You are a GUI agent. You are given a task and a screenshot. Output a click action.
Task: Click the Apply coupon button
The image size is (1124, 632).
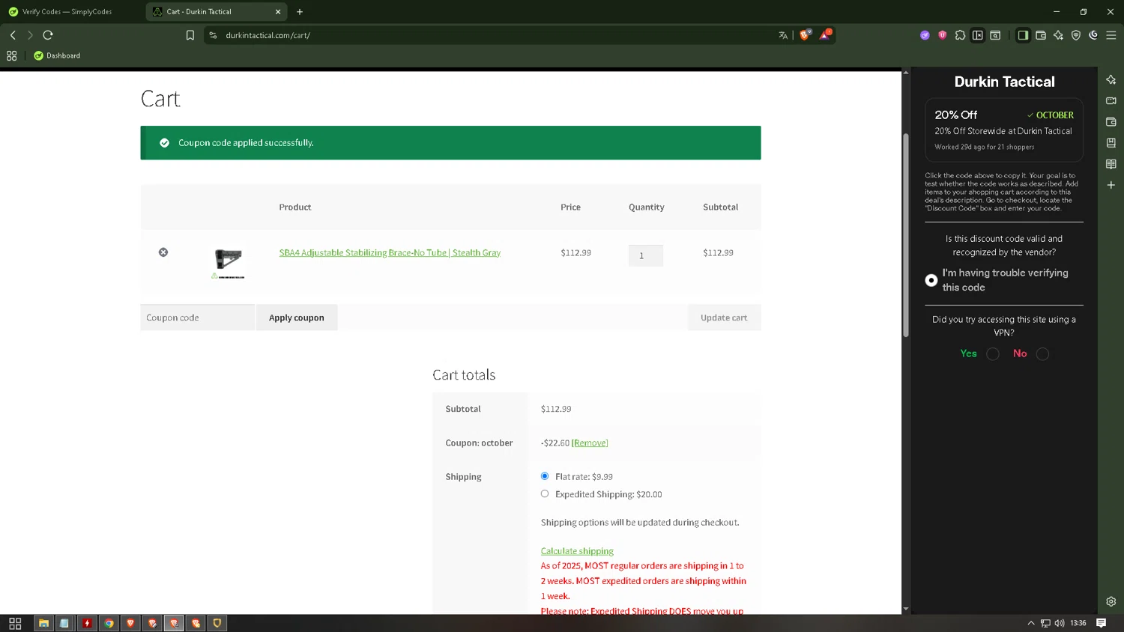(297, 317)
